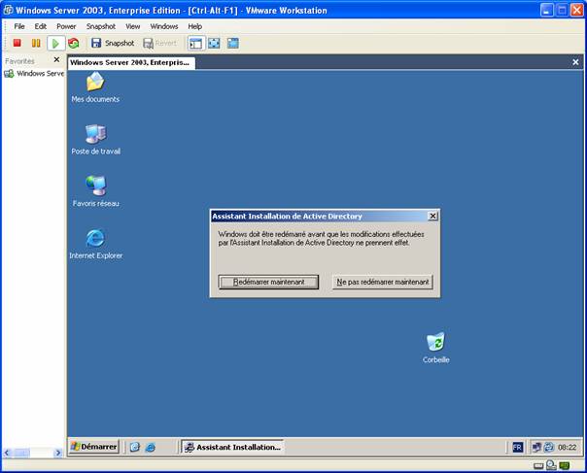Click the Revert toolbar button
The height and width of the screenshot is (473, 587).
[159, 43]
